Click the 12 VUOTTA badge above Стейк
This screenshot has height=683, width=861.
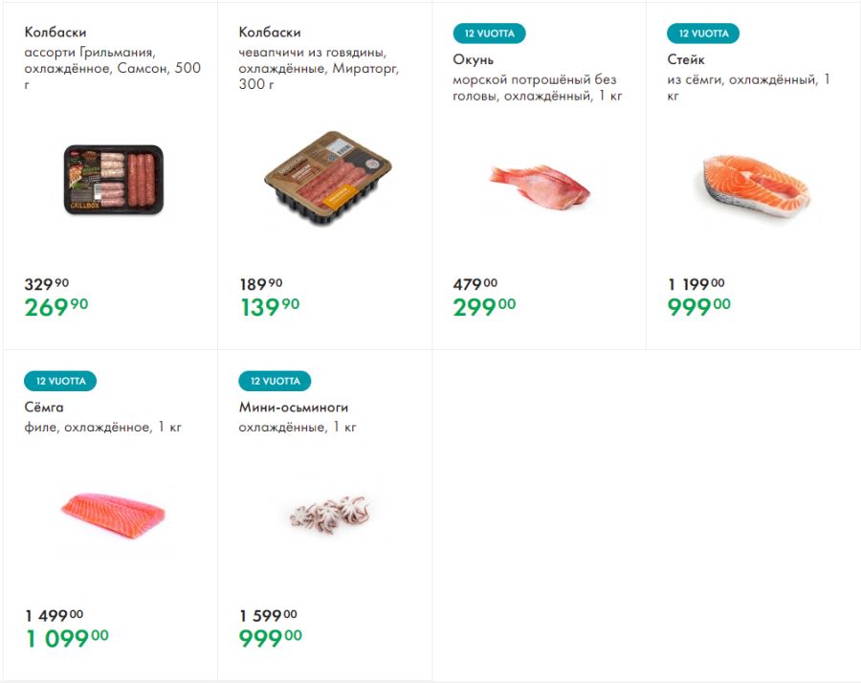click(x=703, y=33)
